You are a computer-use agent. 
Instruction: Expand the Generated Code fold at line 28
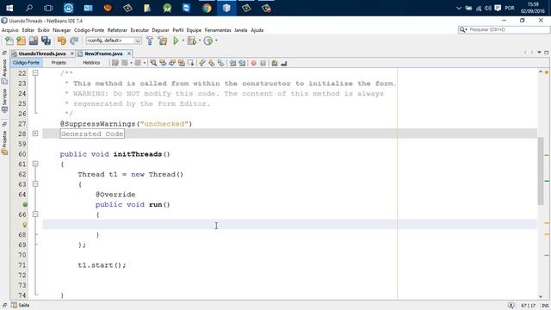tap(35, 133)
